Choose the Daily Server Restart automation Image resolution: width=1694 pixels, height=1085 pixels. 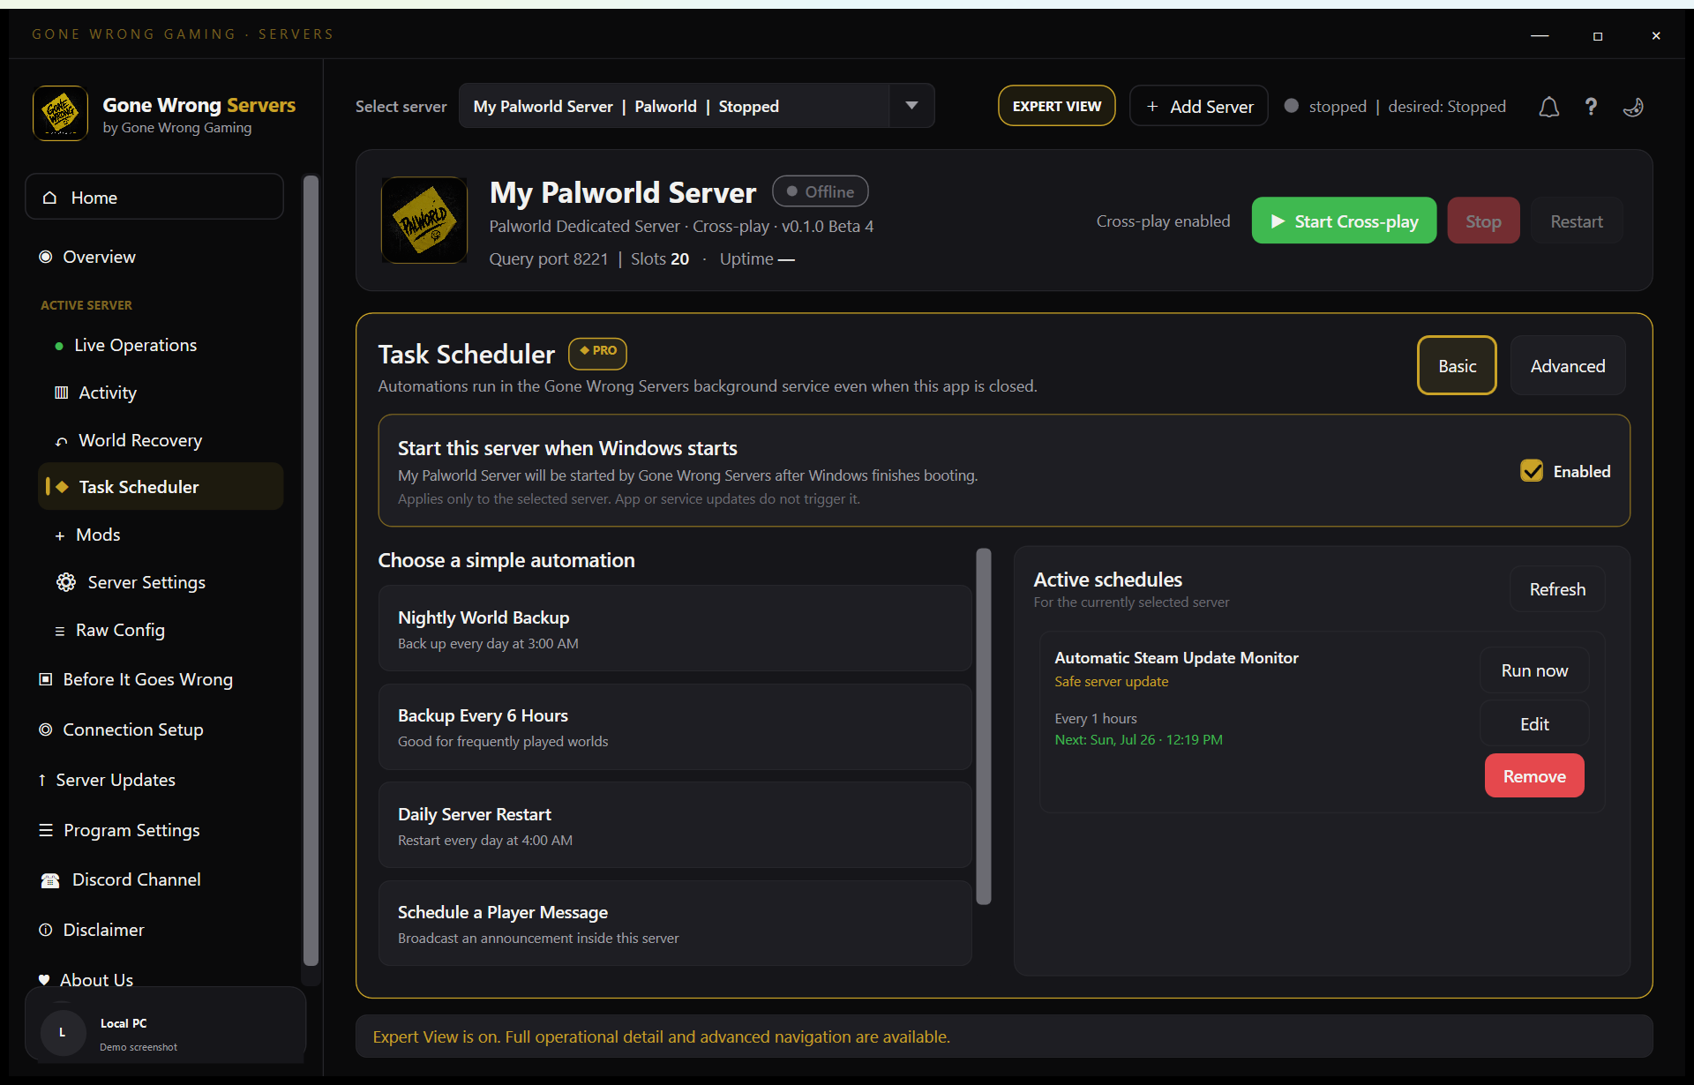[x=675, y=826]
